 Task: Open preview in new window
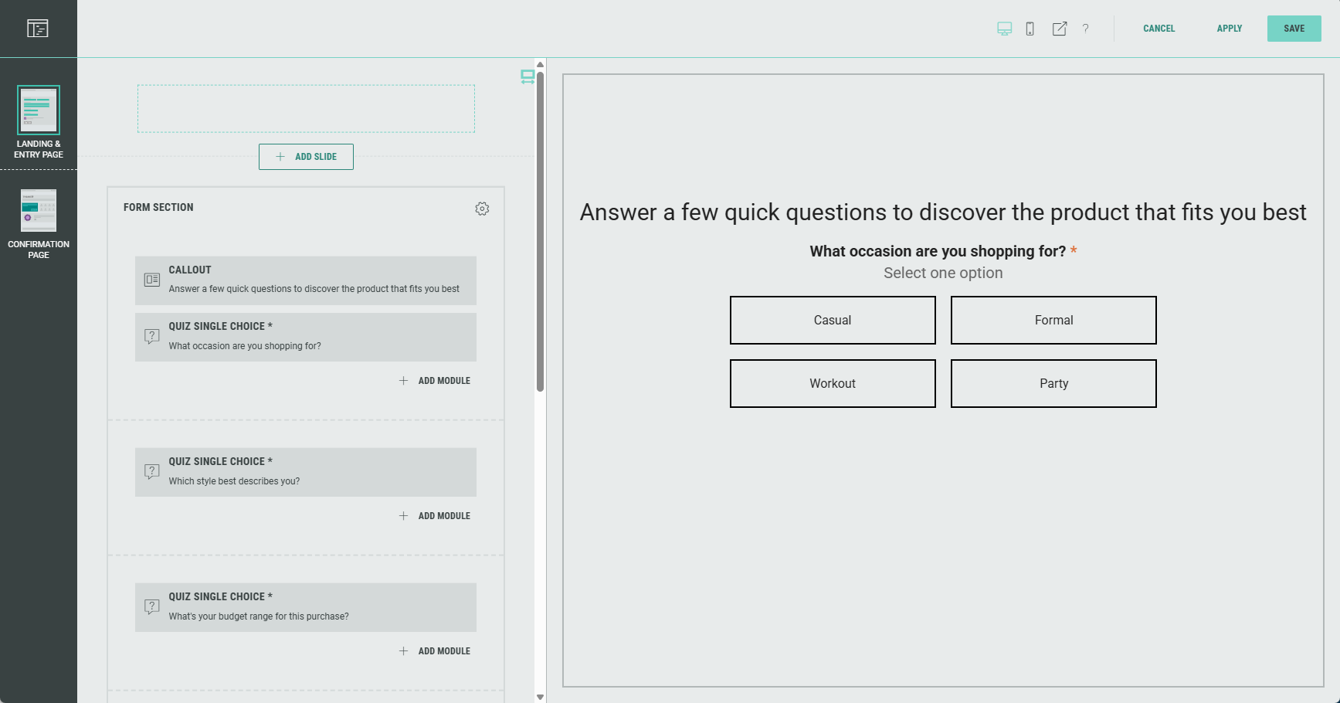click(1059, 29)
